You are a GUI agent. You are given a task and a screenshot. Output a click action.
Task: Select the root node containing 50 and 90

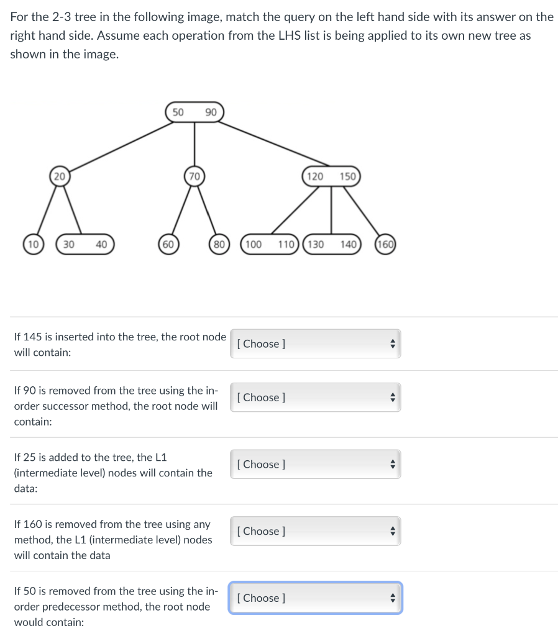[194, 112]
